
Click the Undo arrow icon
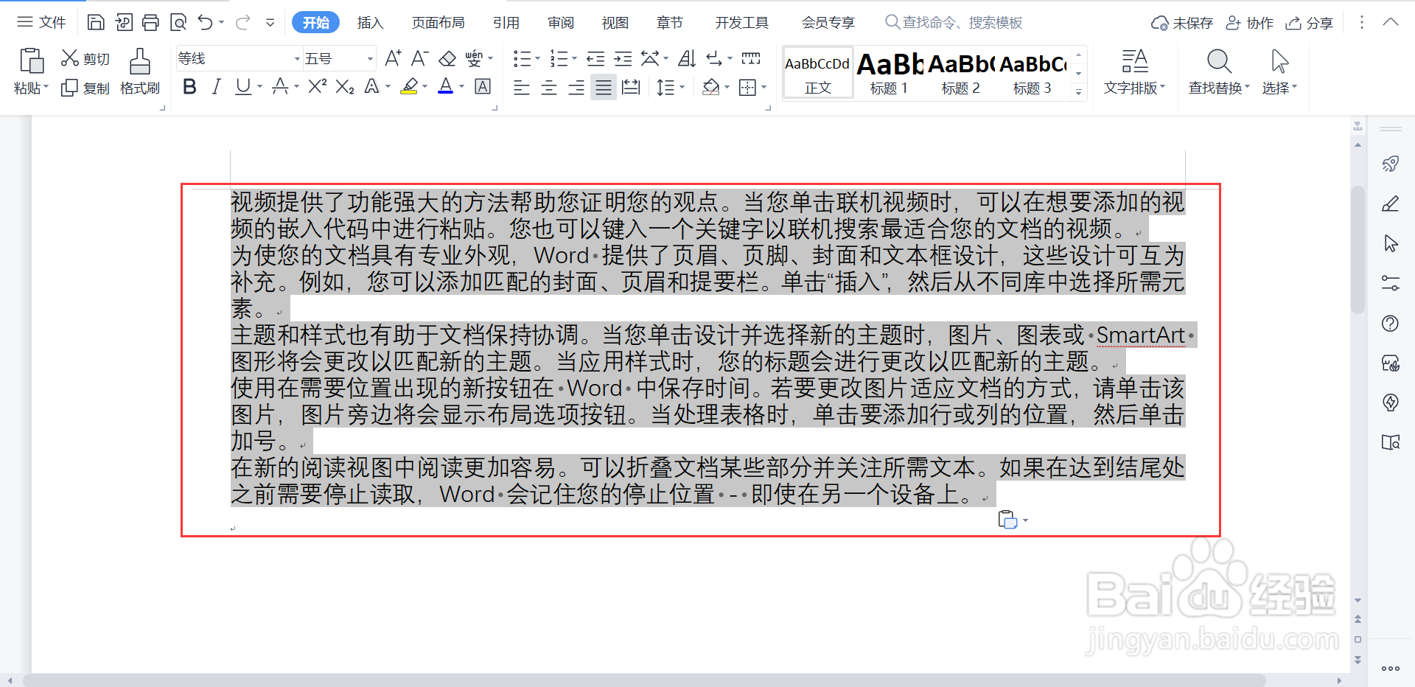click(206, 22)
